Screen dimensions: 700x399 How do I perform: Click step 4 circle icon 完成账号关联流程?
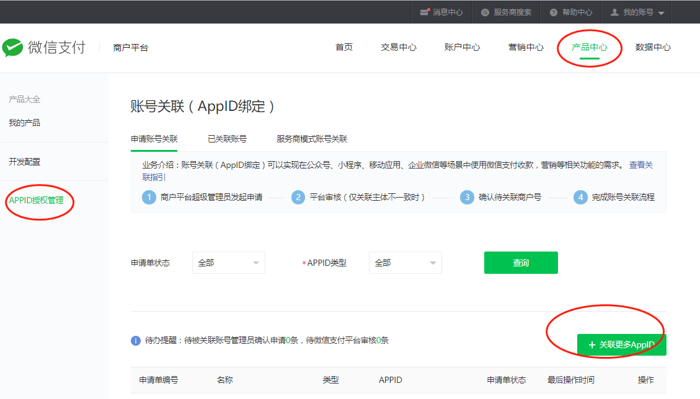[x=580, y=197]
